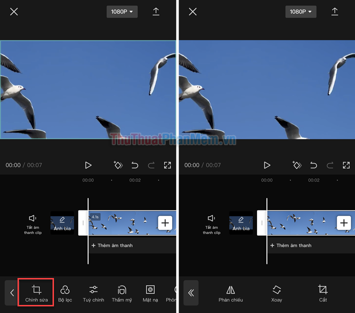This screenshot has width=355, height=313.
Task: Open the 'Mặt nạ' mask tool
Action: (x=151, y=294)
